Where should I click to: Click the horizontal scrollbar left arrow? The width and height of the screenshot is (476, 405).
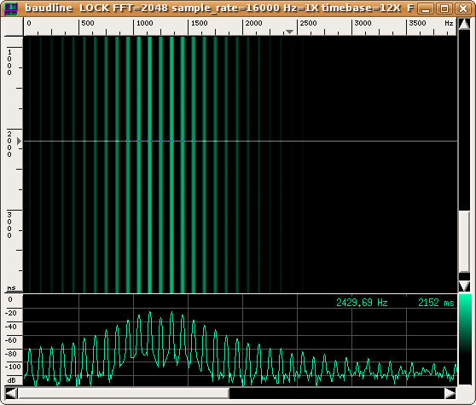point(11,393)
